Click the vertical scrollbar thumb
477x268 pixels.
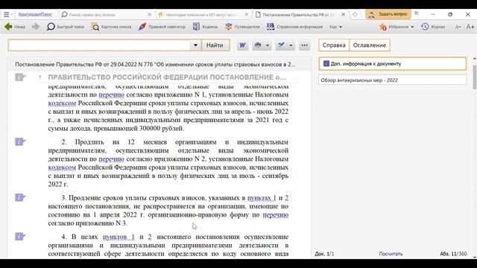475,77
